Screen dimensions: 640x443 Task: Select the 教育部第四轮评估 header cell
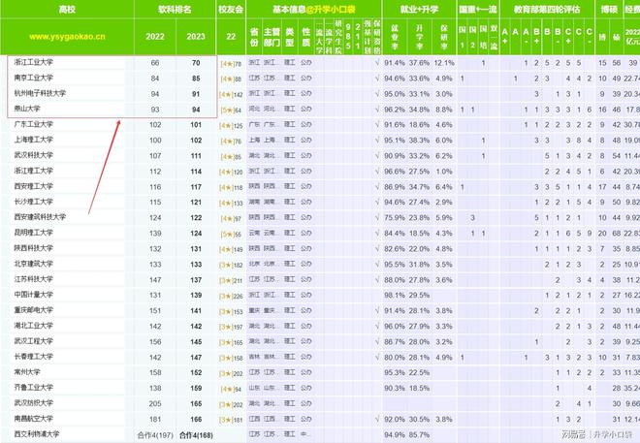pos(547,9)
